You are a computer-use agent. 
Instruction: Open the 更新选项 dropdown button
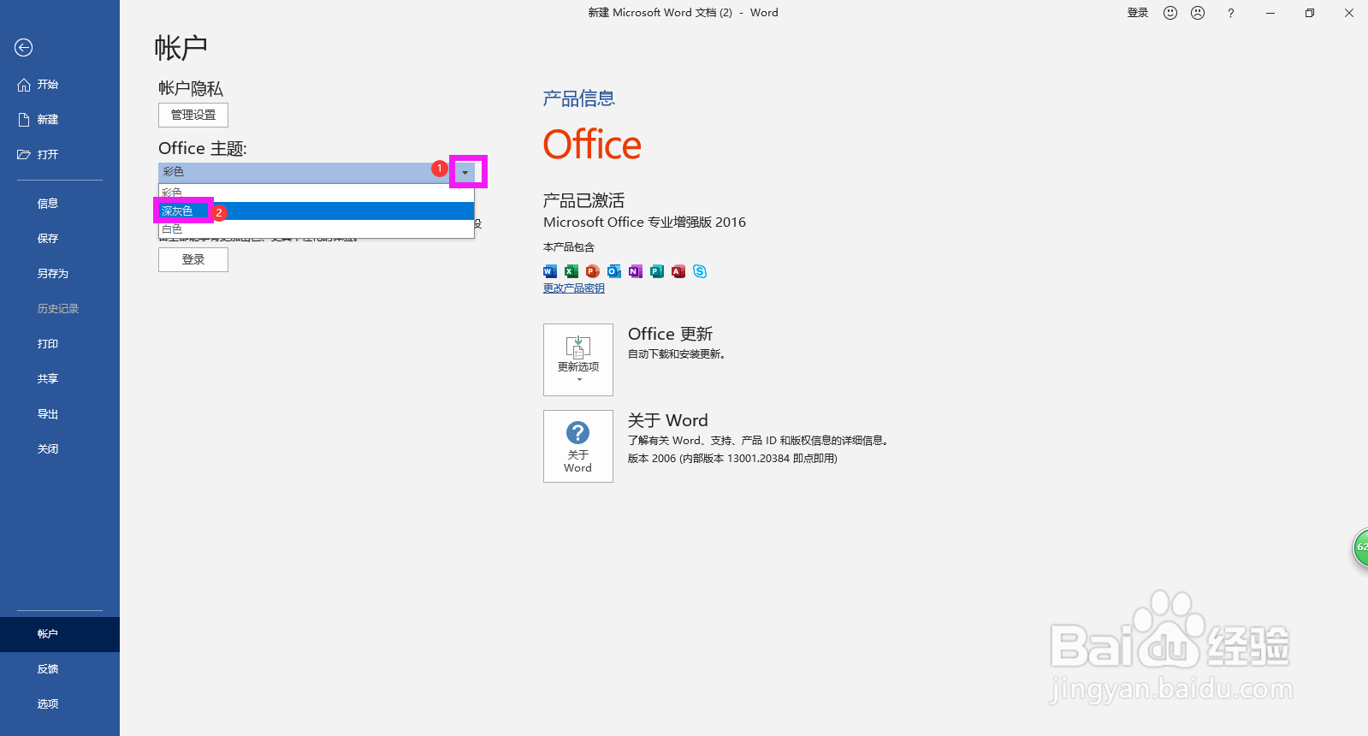(x=578, y=359)
